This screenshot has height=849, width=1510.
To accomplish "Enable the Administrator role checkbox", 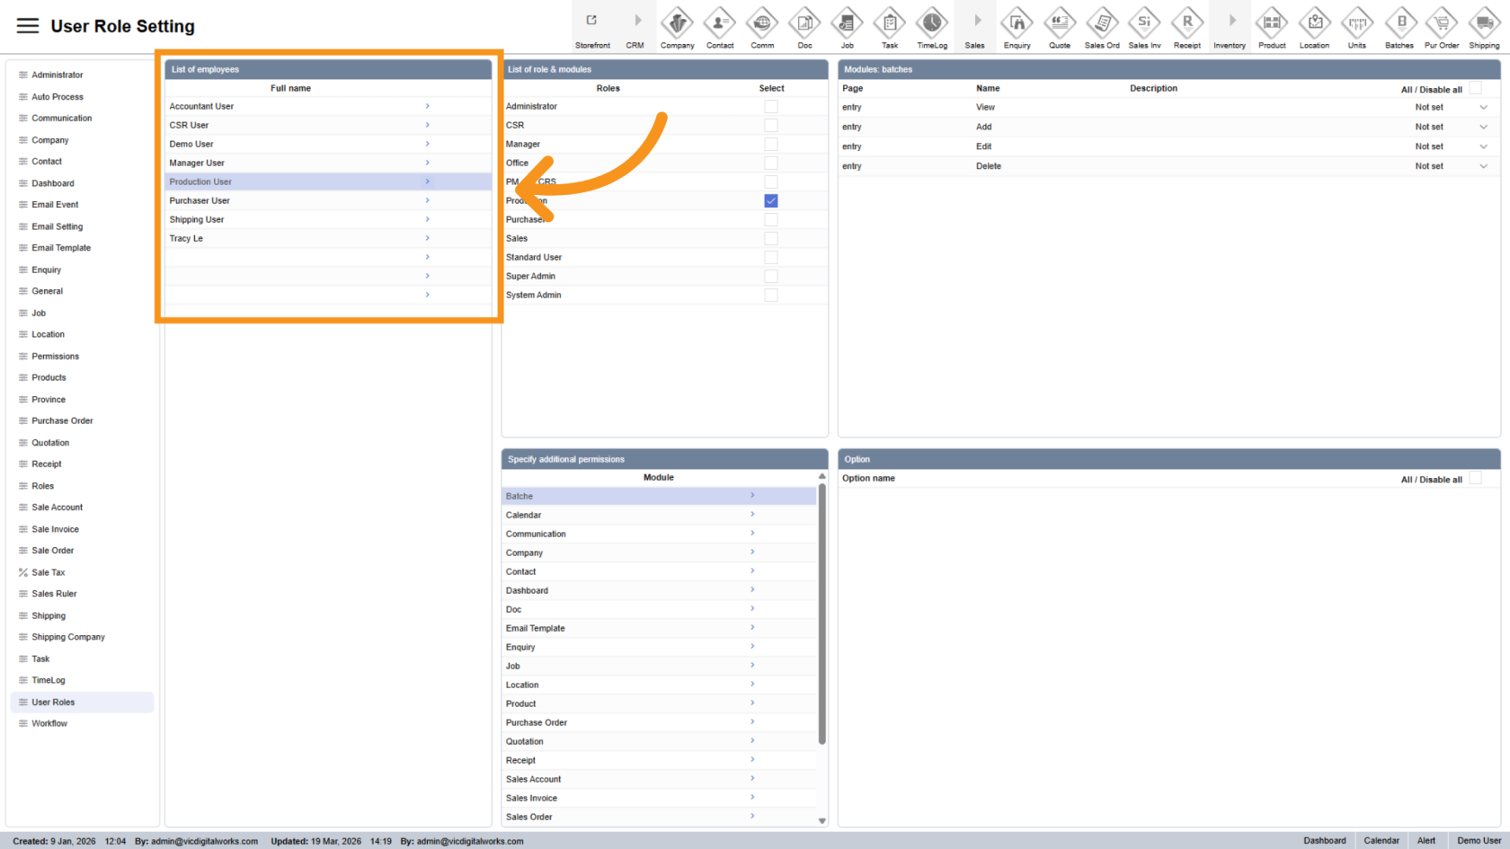I will [x=770, y=107].
